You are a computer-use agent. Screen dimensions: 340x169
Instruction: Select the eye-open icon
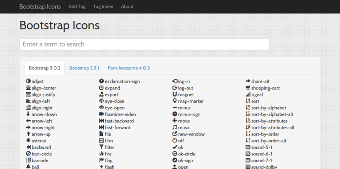click(x=102, y=108)
